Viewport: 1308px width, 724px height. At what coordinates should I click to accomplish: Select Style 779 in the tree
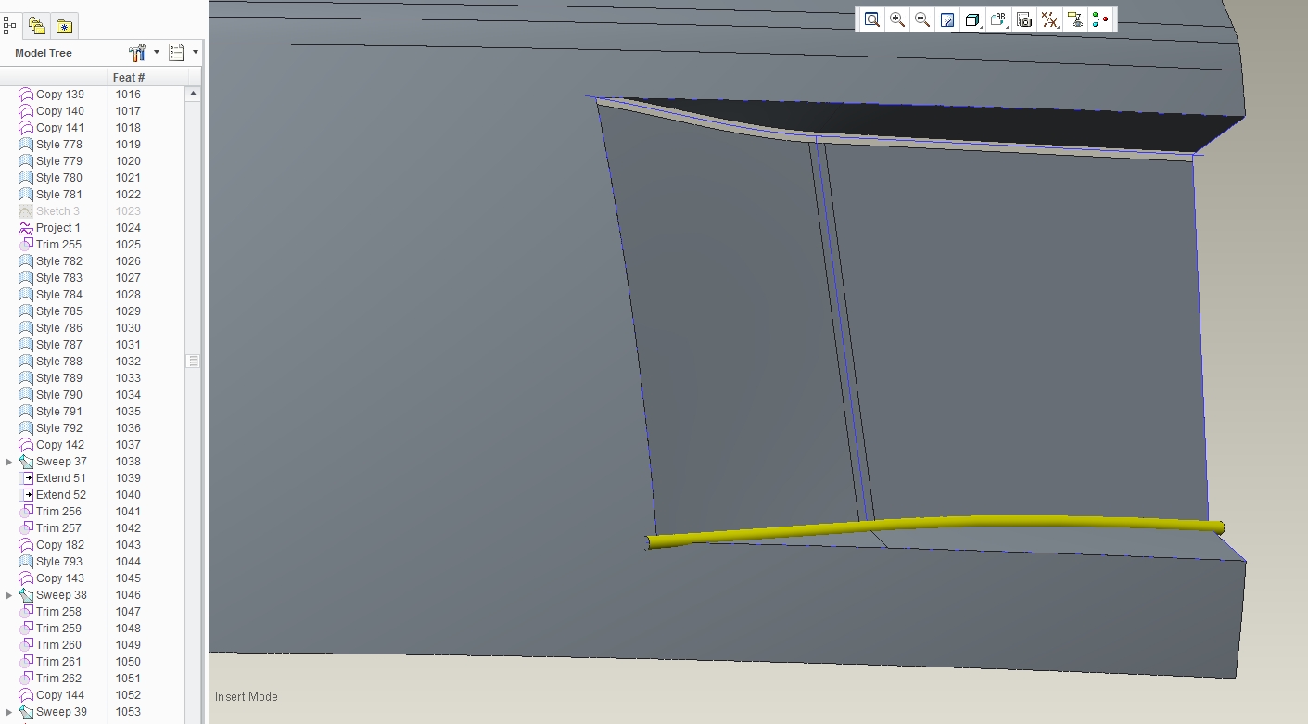(59, 161)
